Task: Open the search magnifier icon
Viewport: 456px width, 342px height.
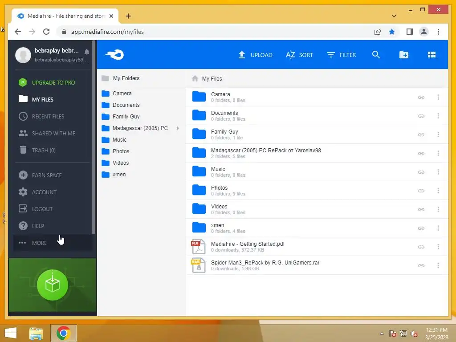Action: click(376, 55)
